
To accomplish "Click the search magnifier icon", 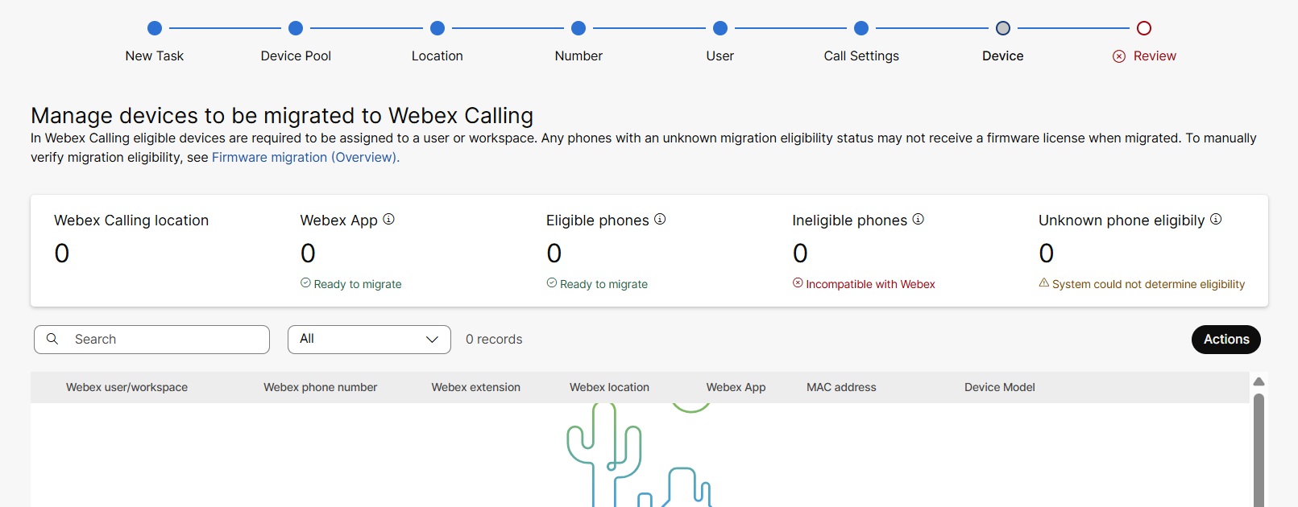I will click(x=52, y=339).
